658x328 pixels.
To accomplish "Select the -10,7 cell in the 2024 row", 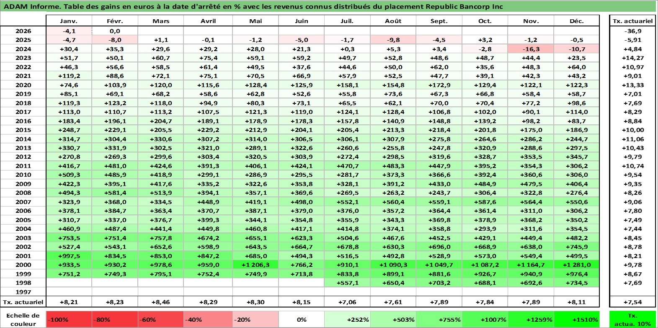I will coord(577,49).
